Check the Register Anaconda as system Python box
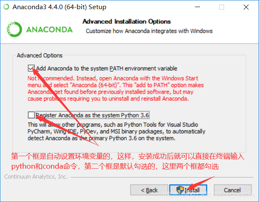The image size is (259, 202). coord(31,115)
